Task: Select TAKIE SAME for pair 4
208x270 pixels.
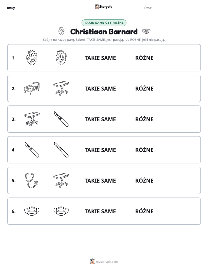Action: pos(100,150)
